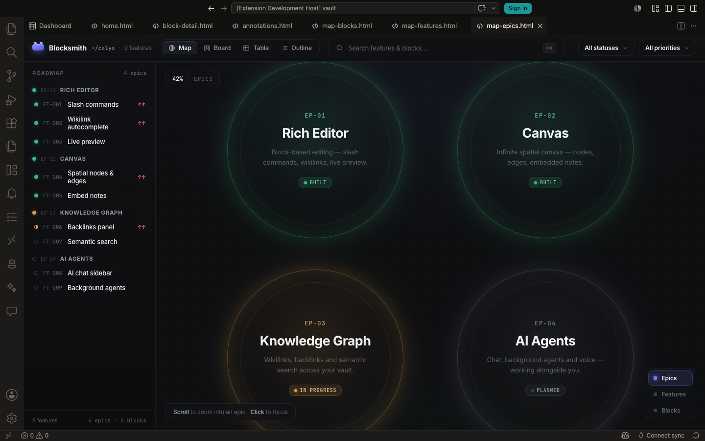
Task: Switch to the Dashboard tab
Action: tap(50, 26)
